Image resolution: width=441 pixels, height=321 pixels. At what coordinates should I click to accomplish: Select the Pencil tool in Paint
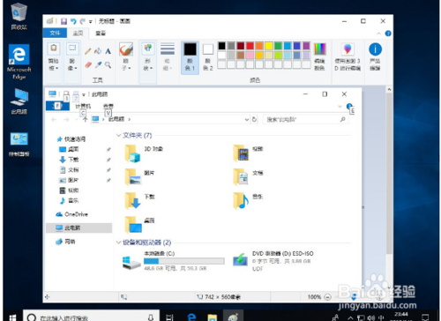coord(87,51)
